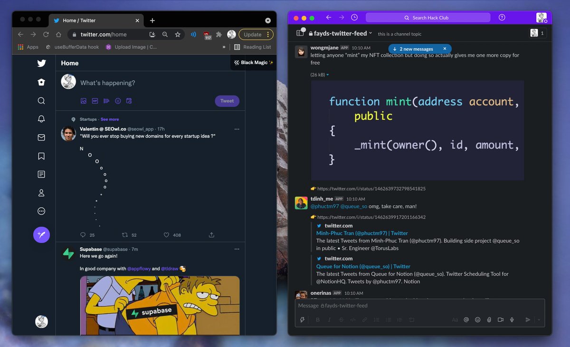Reload the page in Chrome
The height and width of the screenshot is (347, 570).
[46, 35]
